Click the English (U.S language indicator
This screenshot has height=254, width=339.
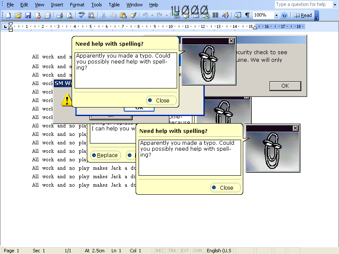point(219,251)
